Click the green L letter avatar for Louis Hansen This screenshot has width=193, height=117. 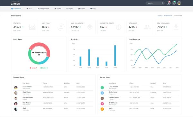tap(102, 88)
